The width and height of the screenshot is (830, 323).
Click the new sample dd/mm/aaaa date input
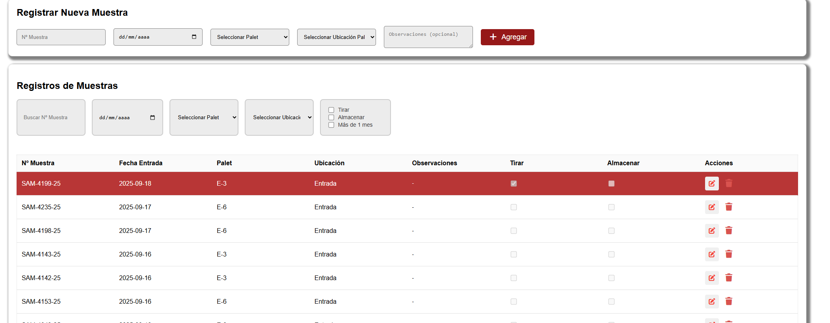(x=158, y=37)
